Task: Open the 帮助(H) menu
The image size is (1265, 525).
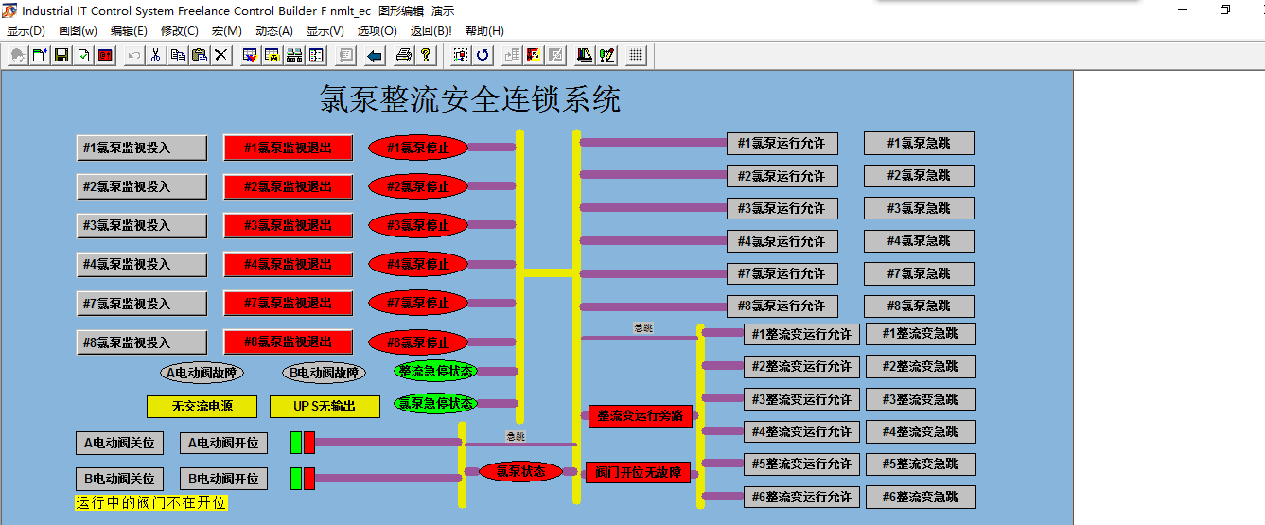Action: pos(484,31)
